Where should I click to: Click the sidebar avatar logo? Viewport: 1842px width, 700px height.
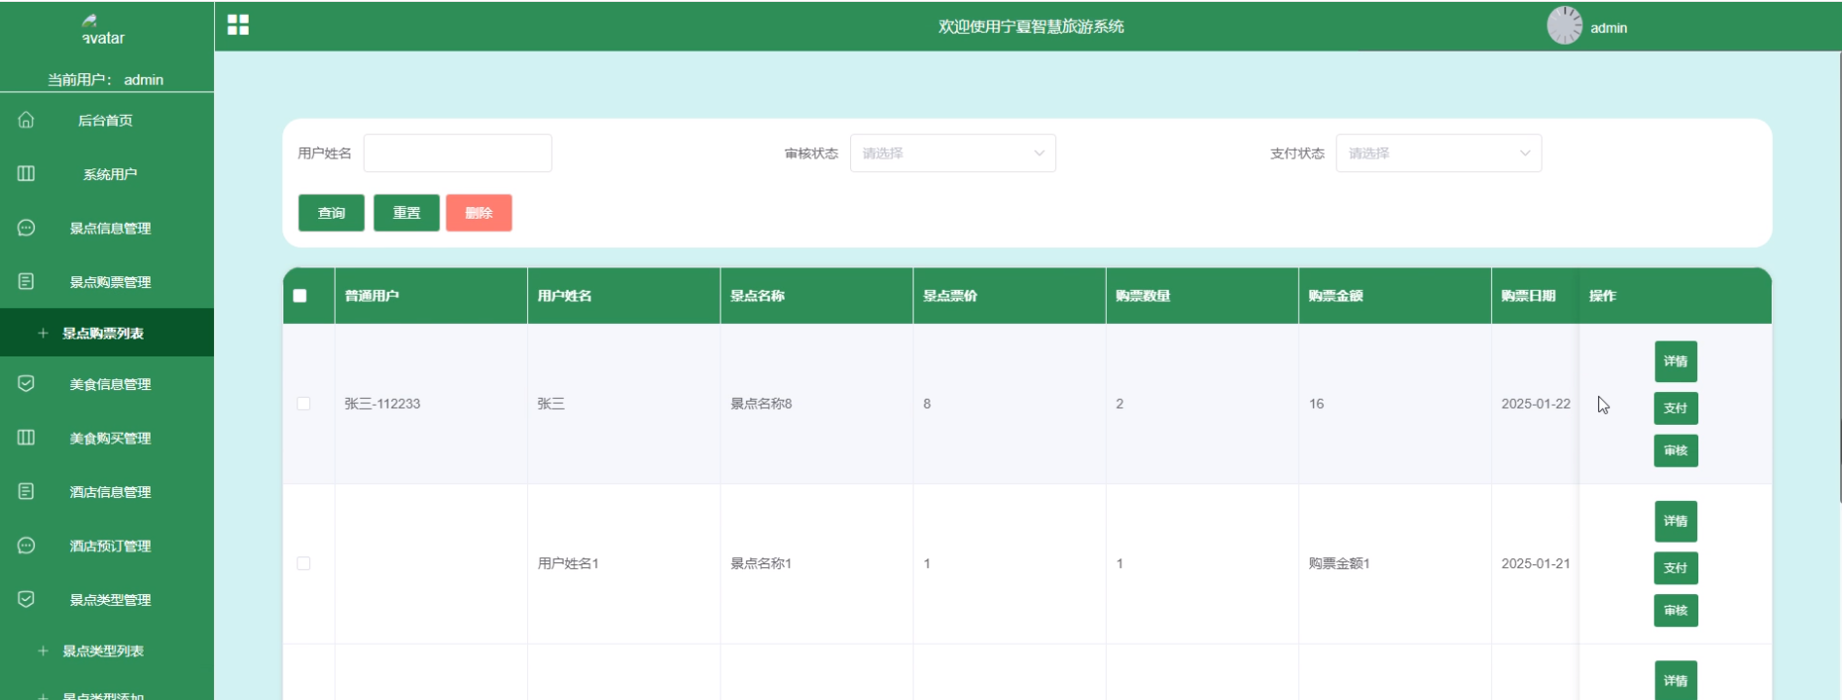102,31
